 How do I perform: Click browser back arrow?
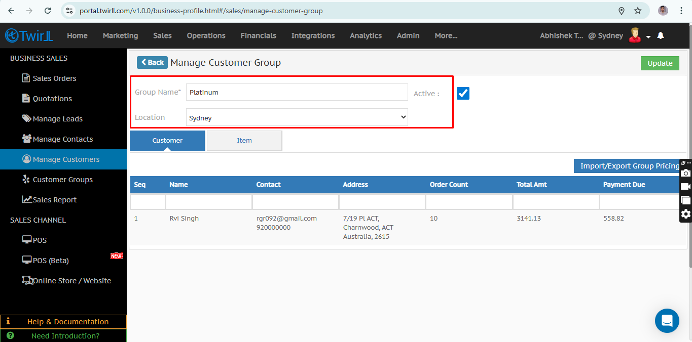tap(11, 11)
